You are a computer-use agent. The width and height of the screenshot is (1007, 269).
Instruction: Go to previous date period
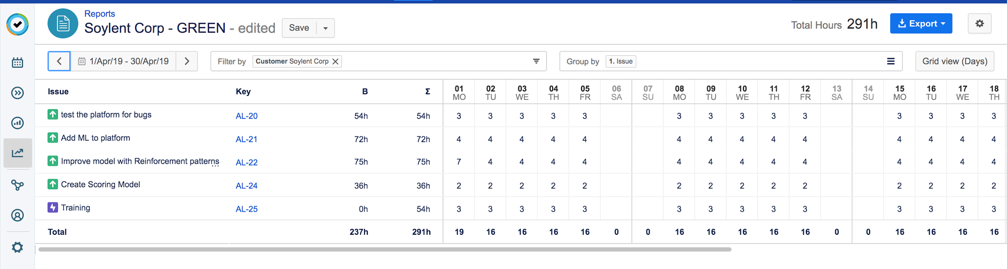coord(59,61)
